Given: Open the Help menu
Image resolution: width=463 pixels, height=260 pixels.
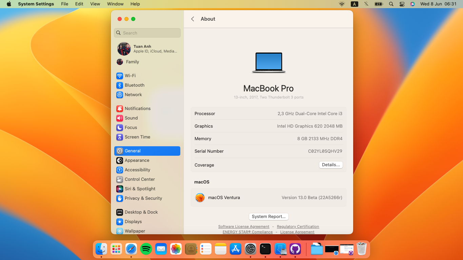Looking at the screenshot, I should pos(135,4).
